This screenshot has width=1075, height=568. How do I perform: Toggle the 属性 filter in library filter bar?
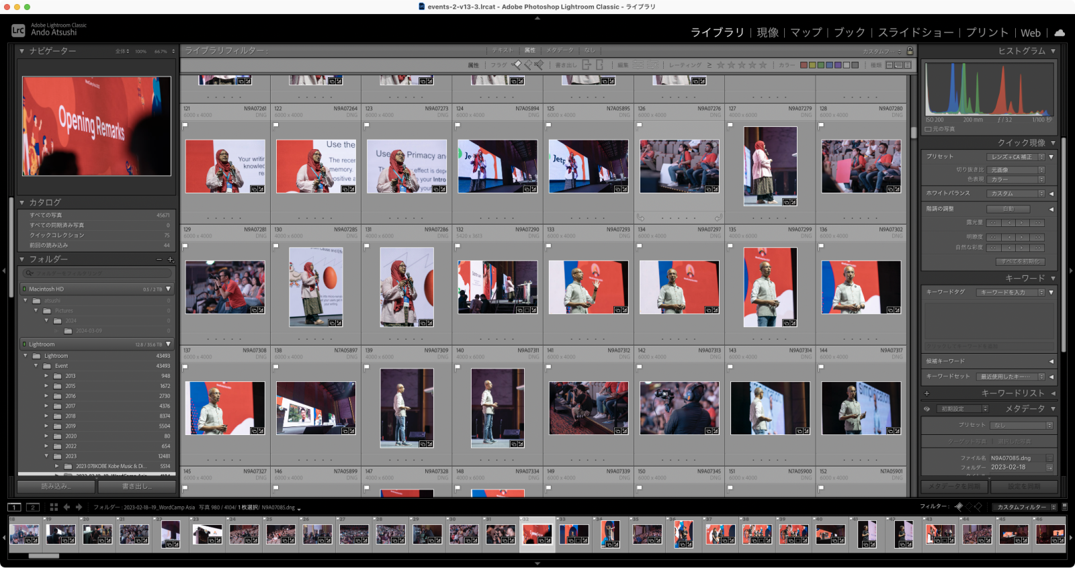[529, 50]
